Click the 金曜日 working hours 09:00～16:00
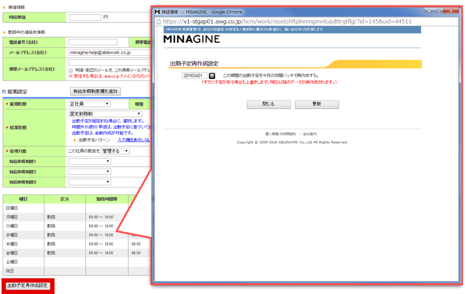Viewport: 467px width, 294px height. coord(101,253)
